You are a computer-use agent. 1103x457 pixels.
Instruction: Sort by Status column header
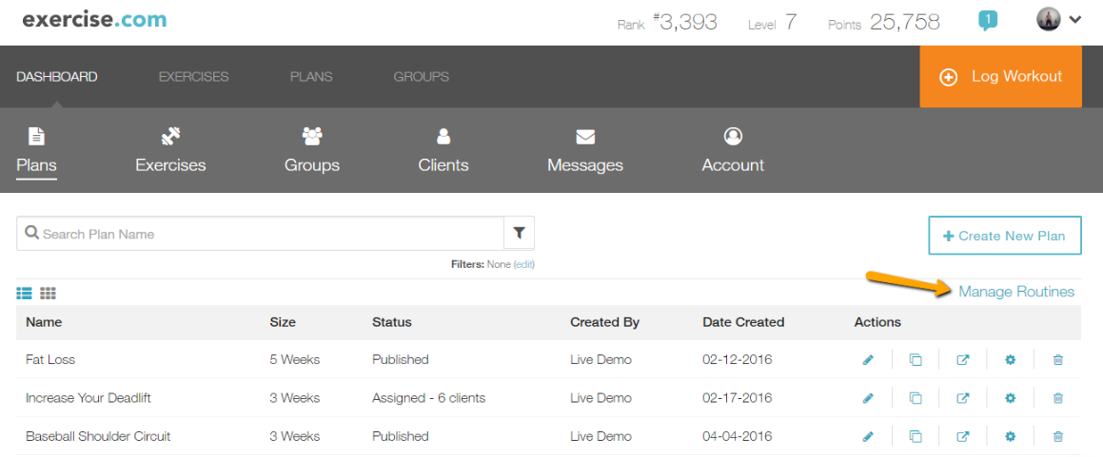[x=392, y=322]
